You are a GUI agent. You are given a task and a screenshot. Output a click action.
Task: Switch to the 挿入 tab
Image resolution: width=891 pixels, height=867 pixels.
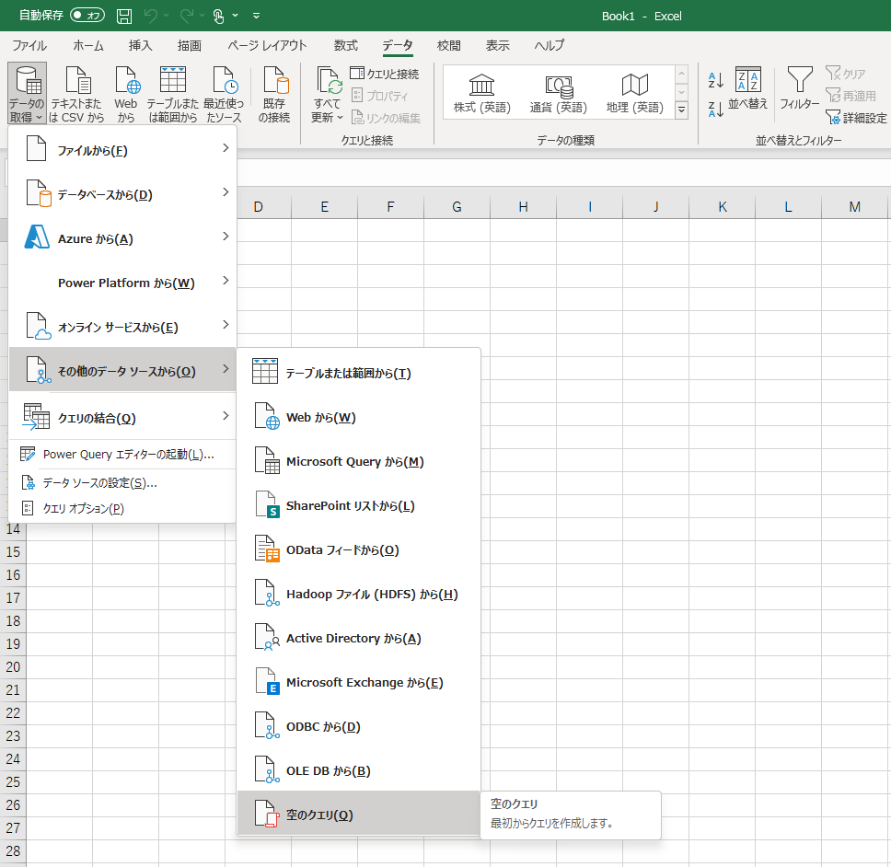[x=140, y=45]
